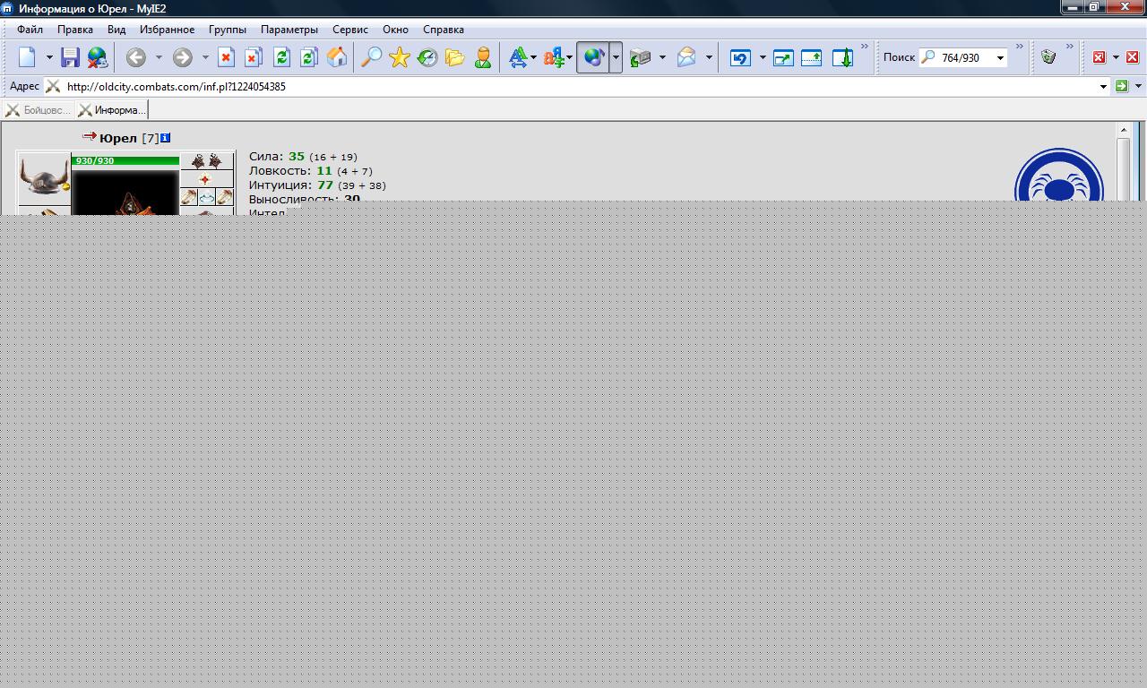Click the print preview printer icon
The height and width of the screenshot is (688, 1147).
(x=640, y=57)
